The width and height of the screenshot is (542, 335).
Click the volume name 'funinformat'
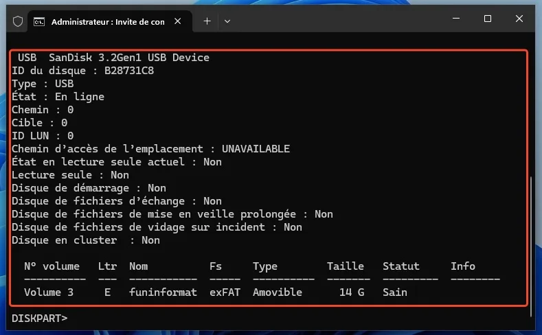coord(163,292)
